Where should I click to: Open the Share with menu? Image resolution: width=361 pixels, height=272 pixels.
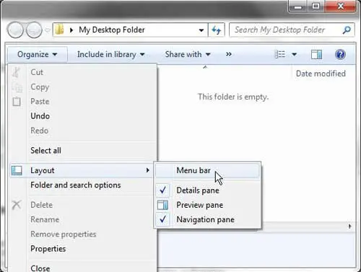pyautogui.click(x=188, y=54)
